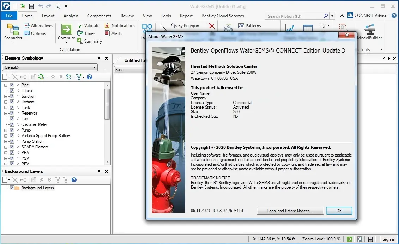Open the Alerts manager

pyautogui.click(x=114, y=33)
